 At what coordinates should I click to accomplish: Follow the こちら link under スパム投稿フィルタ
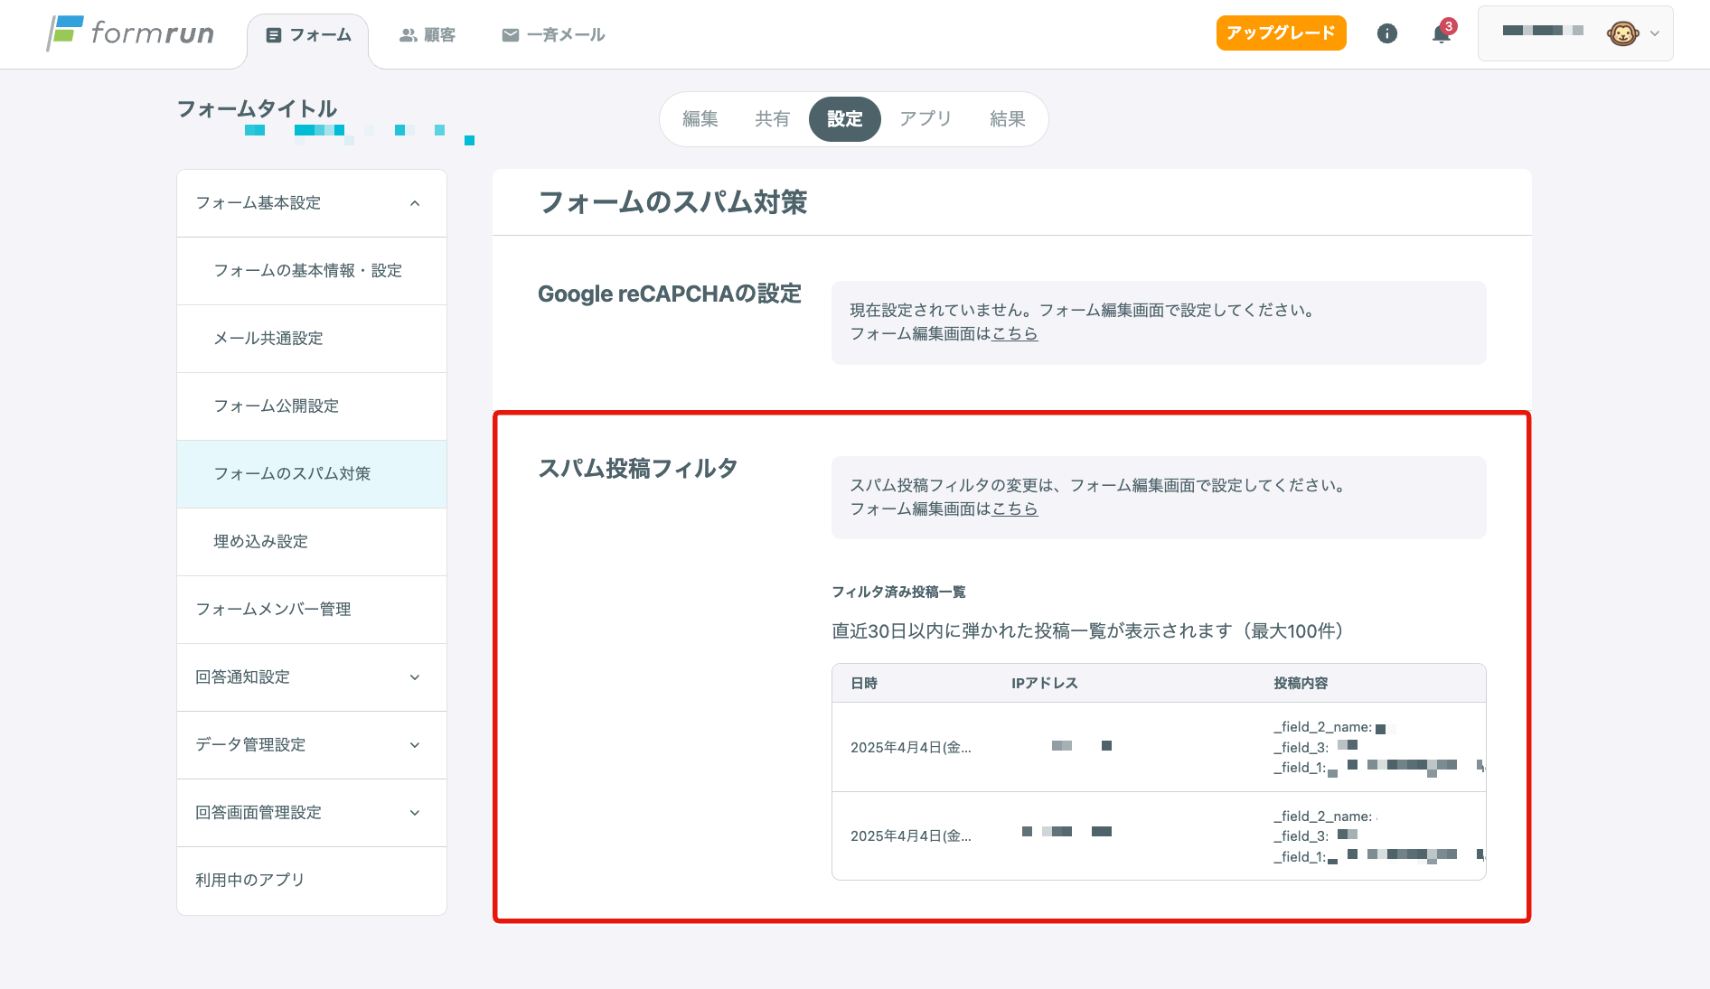1015,509
